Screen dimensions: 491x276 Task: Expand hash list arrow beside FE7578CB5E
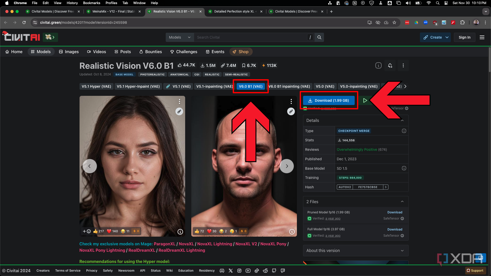[x=386, y=187]
